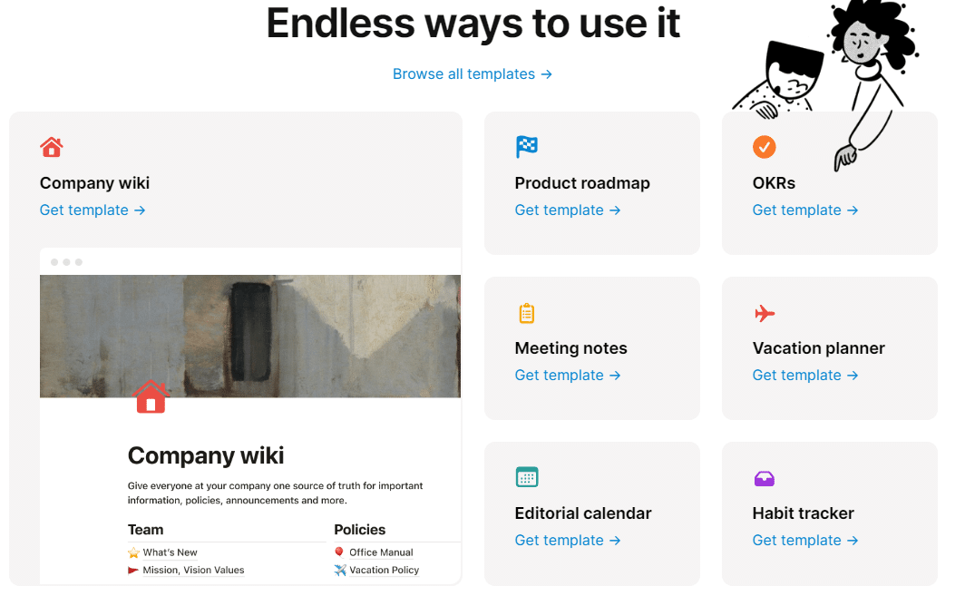Get the Company wiki template
The image size is (965, 596).
click(93, 210)
